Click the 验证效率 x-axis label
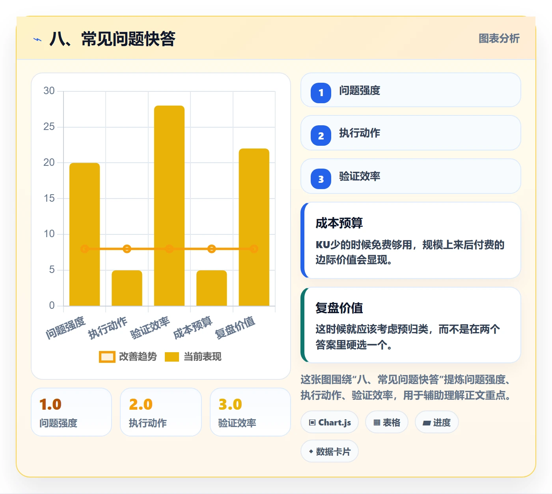Viewport: 552px width, 494px height. tap(150, 327)
